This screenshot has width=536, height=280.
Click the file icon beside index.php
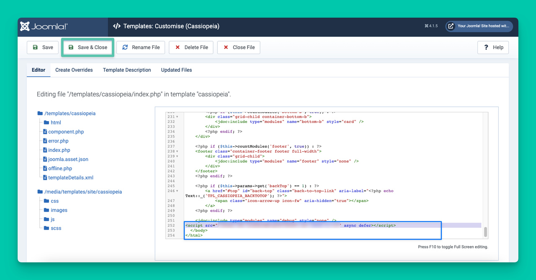(x=45, y=150)
